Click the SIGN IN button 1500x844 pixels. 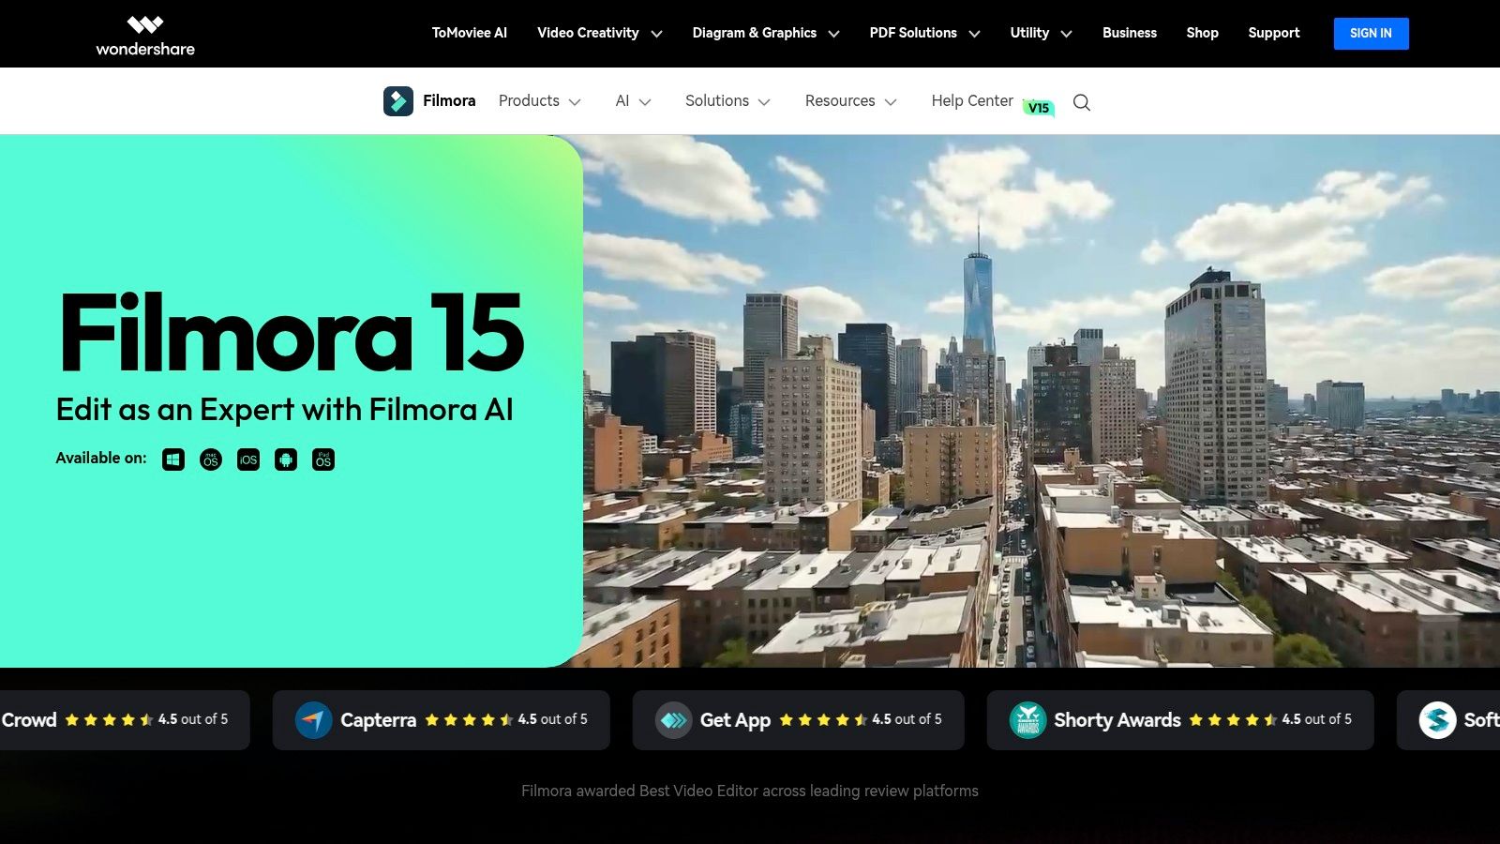tap(1371, 33)
